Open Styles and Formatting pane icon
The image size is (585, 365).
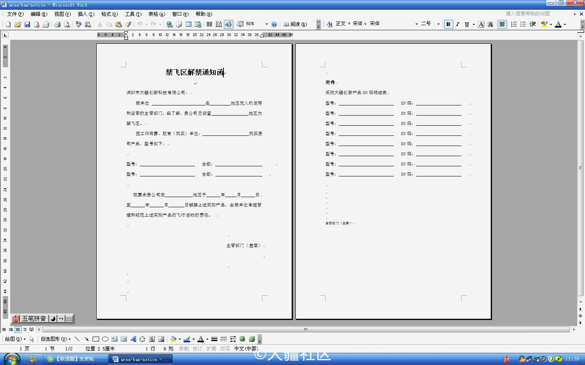[329, 24]
